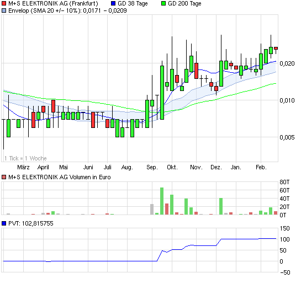Click the grey volume bar at September

152,209
